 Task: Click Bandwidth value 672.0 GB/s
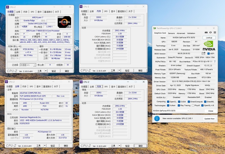click(206, 77)
